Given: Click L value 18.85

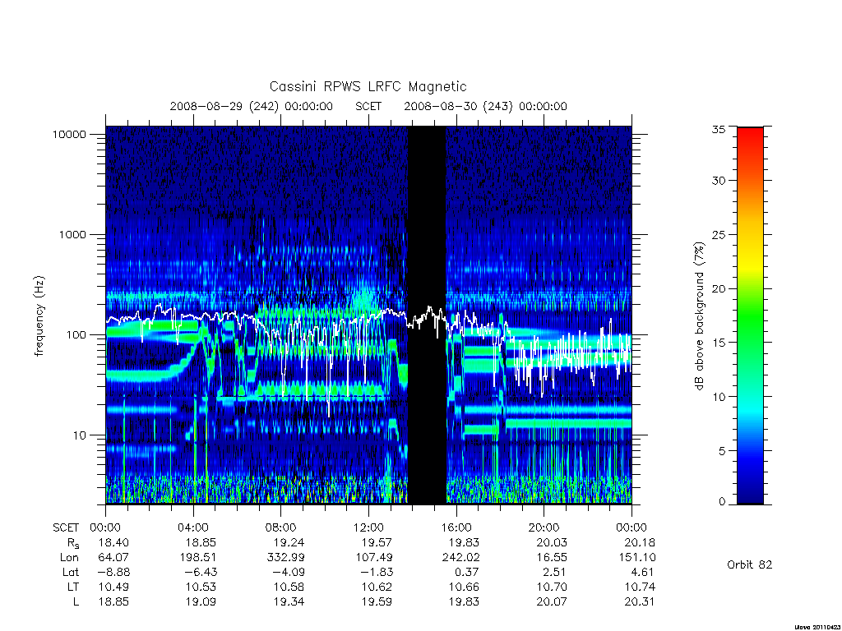Looking at the screenshot, I should [113, 601].
